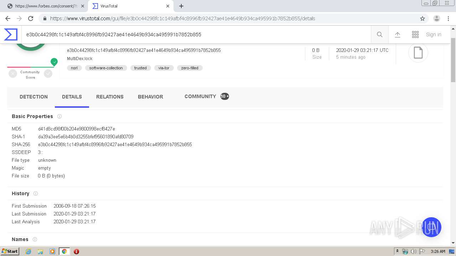This screenshot has width=456, height=256.
Task: Click the nsrl tag
Action: pyautogui.click(x=74, y=68)
